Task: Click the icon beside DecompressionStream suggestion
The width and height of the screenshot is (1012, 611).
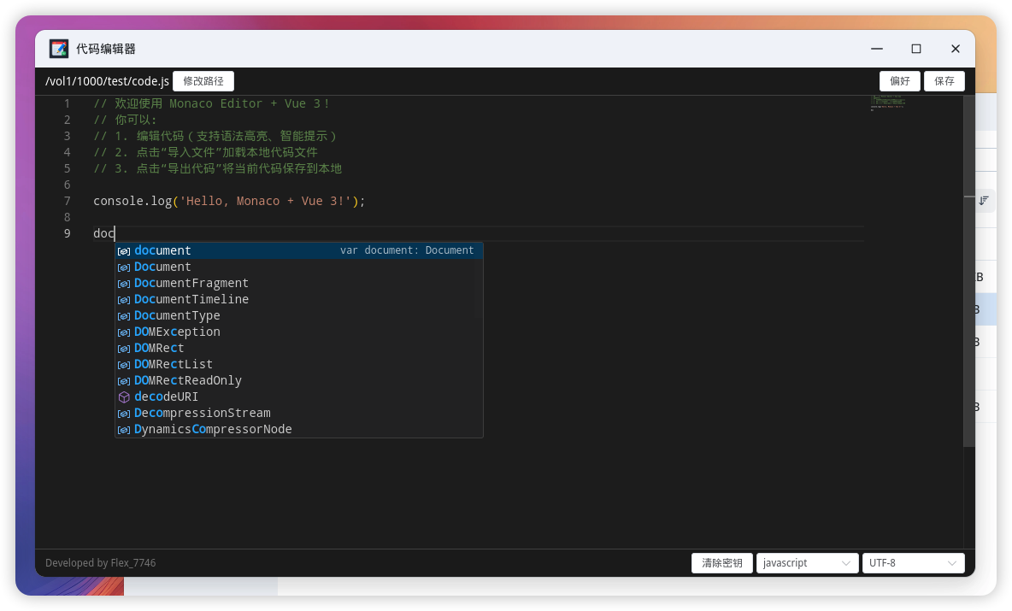Action: tap(124, 414)
